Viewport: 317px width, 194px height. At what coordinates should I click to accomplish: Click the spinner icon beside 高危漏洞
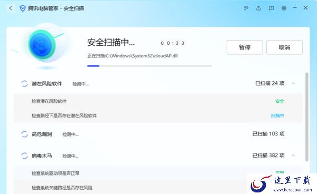coord(24,134)
